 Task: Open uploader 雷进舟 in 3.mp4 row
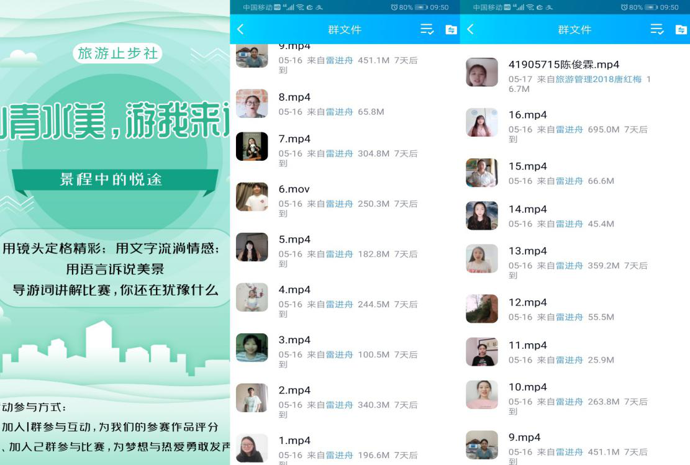click(x=339, y=354)
